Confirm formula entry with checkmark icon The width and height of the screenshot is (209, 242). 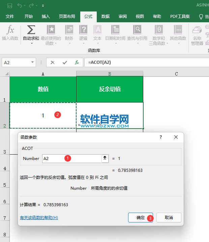coord(65,62)
